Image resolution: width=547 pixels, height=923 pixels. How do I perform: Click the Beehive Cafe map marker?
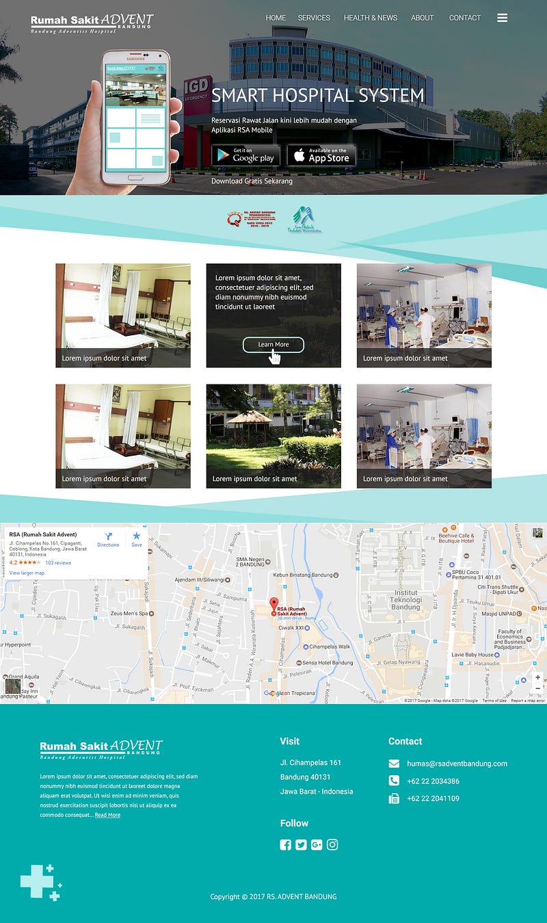[444, 530]
